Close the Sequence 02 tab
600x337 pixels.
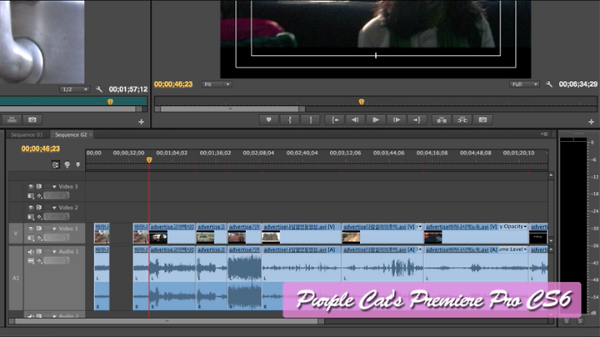pos(91,135)
